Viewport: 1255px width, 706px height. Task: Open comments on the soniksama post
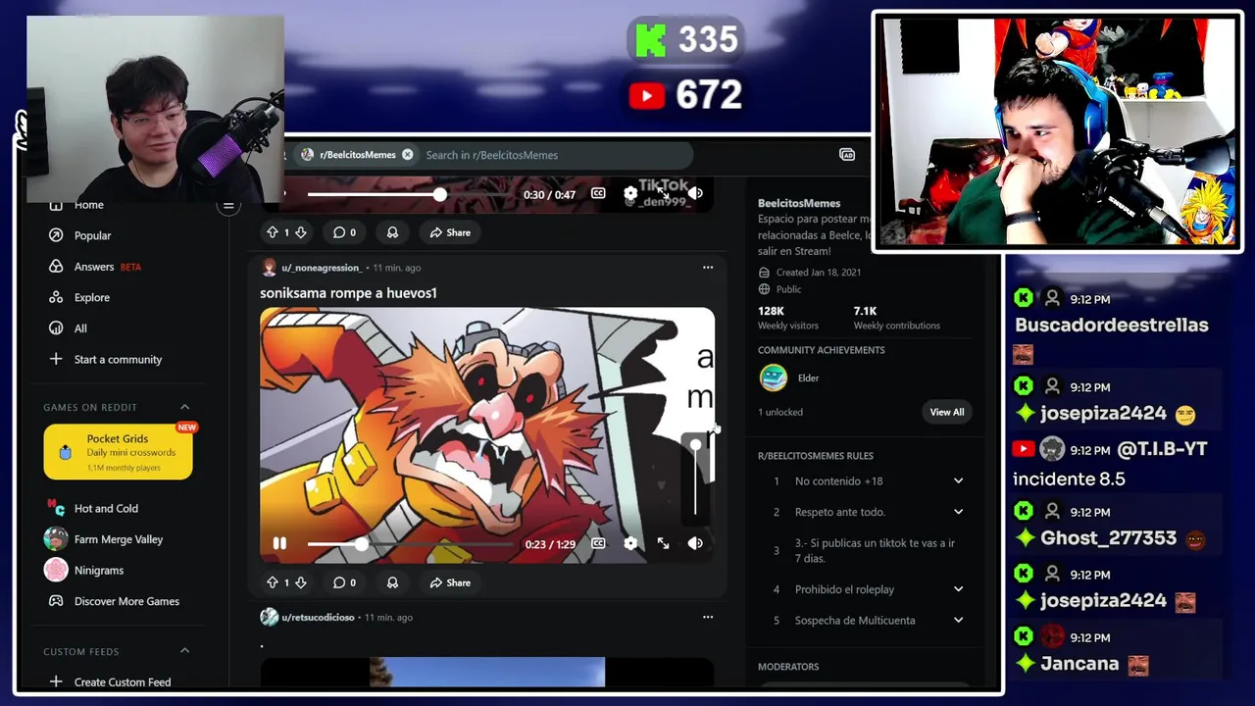tap(344, 582)
